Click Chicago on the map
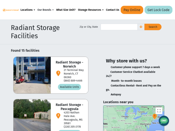 (125, 116)
